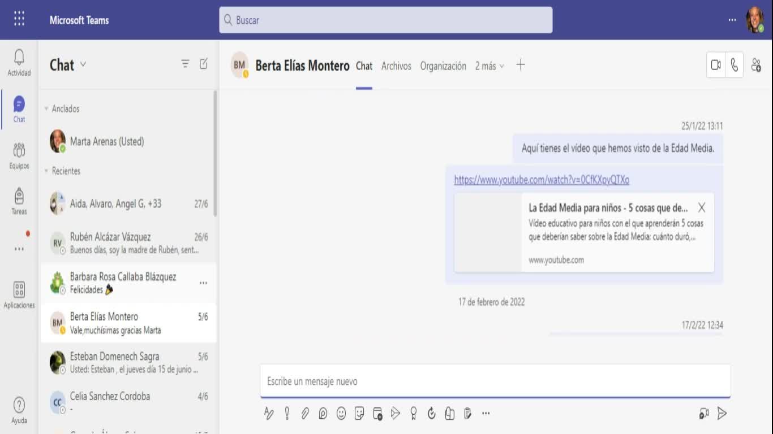Select the Berta Elías Montero chat in the list
Viewport: 773px width, 434px height.
(128, 323)
